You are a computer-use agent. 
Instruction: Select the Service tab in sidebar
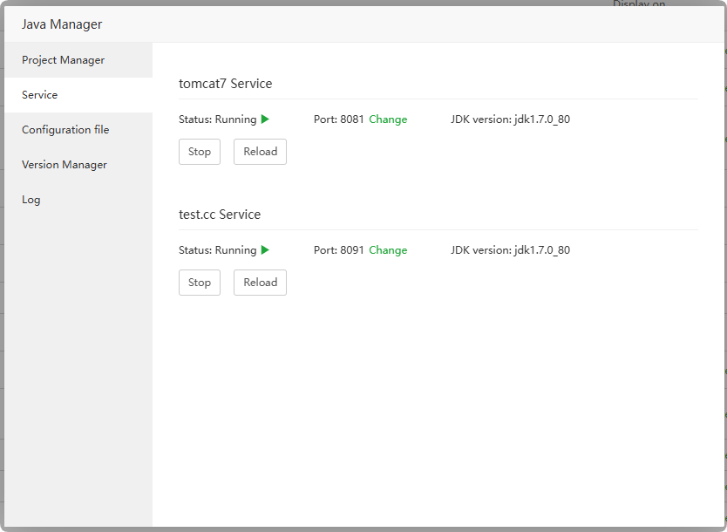coord(40,95)
